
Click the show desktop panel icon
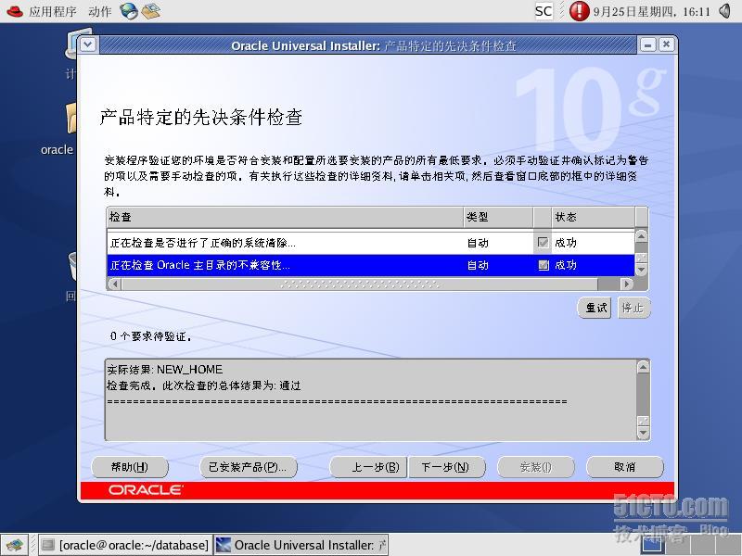(14, 545)
